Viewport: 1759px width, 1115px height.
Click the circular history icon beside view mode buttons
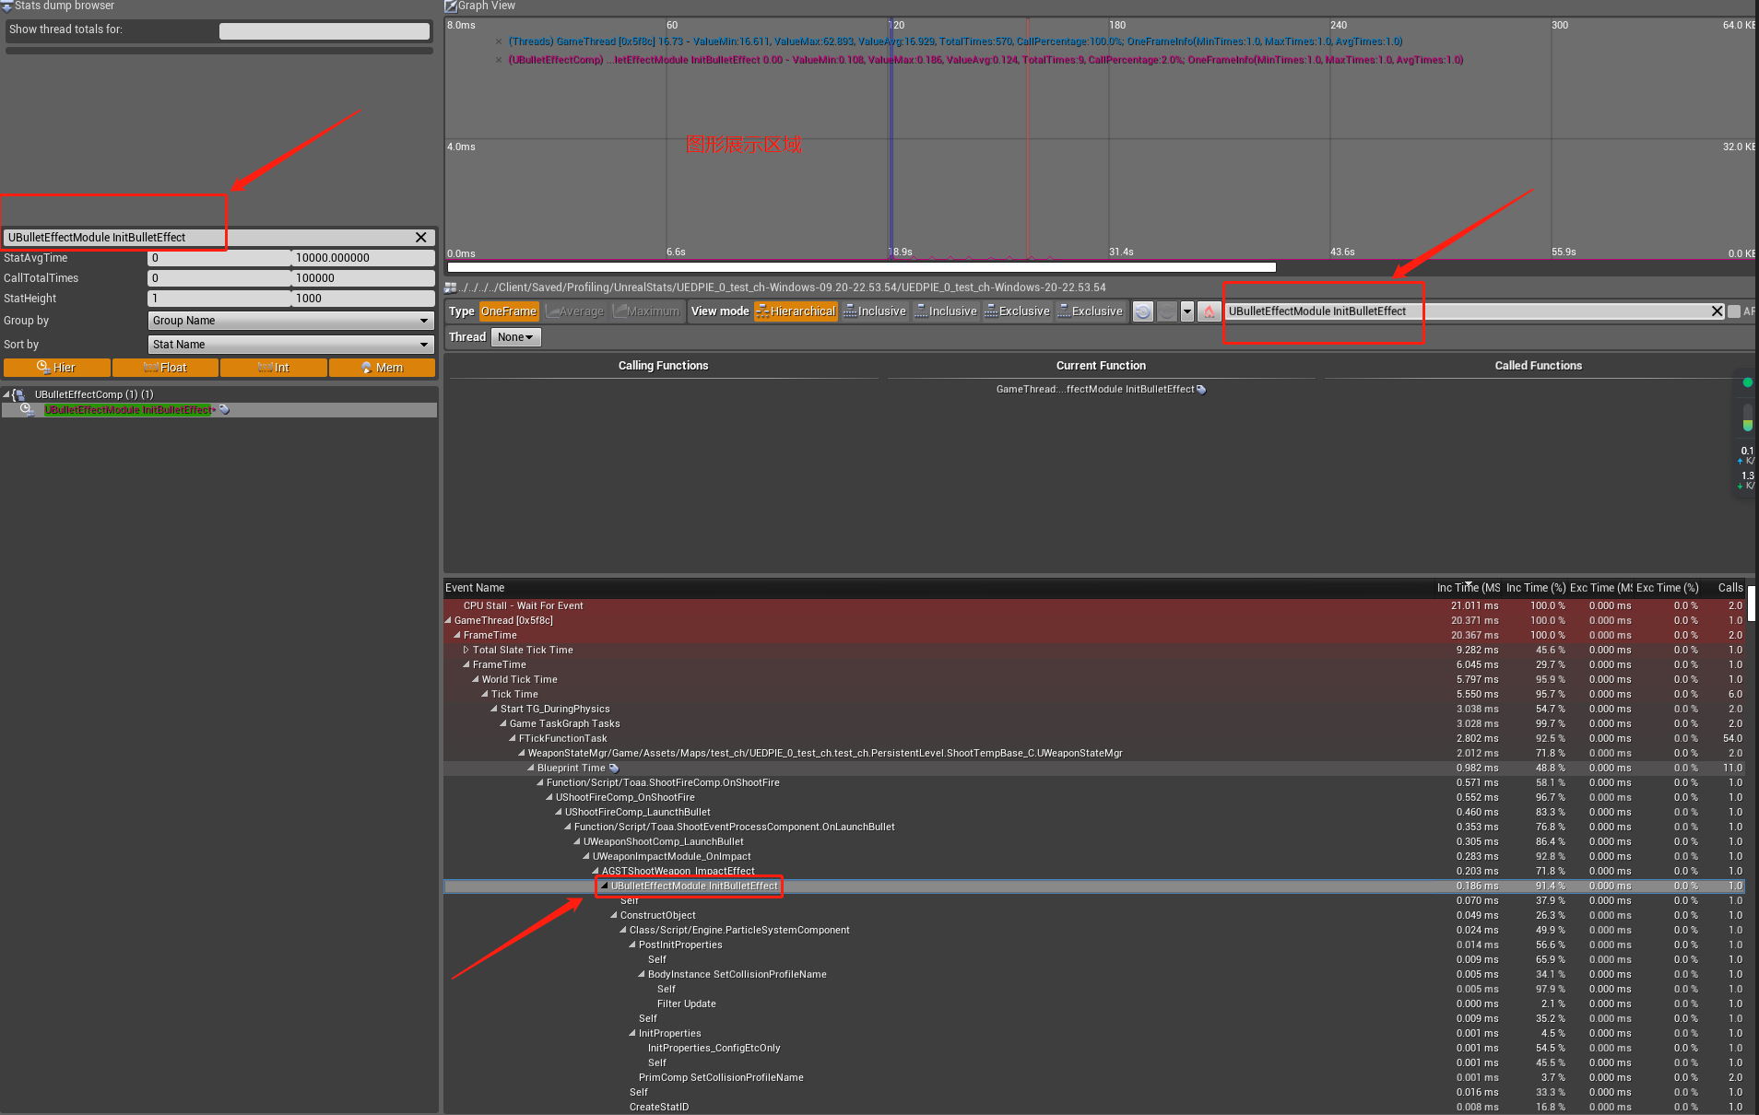tap(1143, 311)
